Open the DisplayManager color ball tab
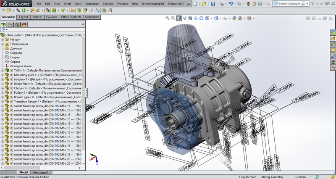This screenshot has width=336, height=179. [24, 24]
